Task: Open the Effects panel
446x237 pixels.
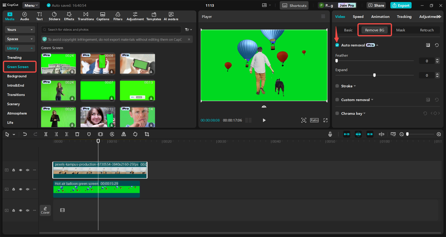Action: [69, 16]
